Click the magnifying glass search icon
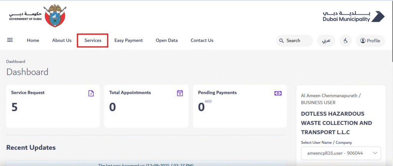 pos(282,41)
